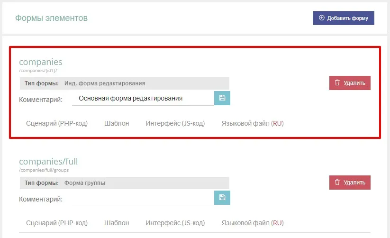The image size is (390, 238).
Task: Open Интерфейс (JS-код) tab for companies/full
Action: (175, 223)
